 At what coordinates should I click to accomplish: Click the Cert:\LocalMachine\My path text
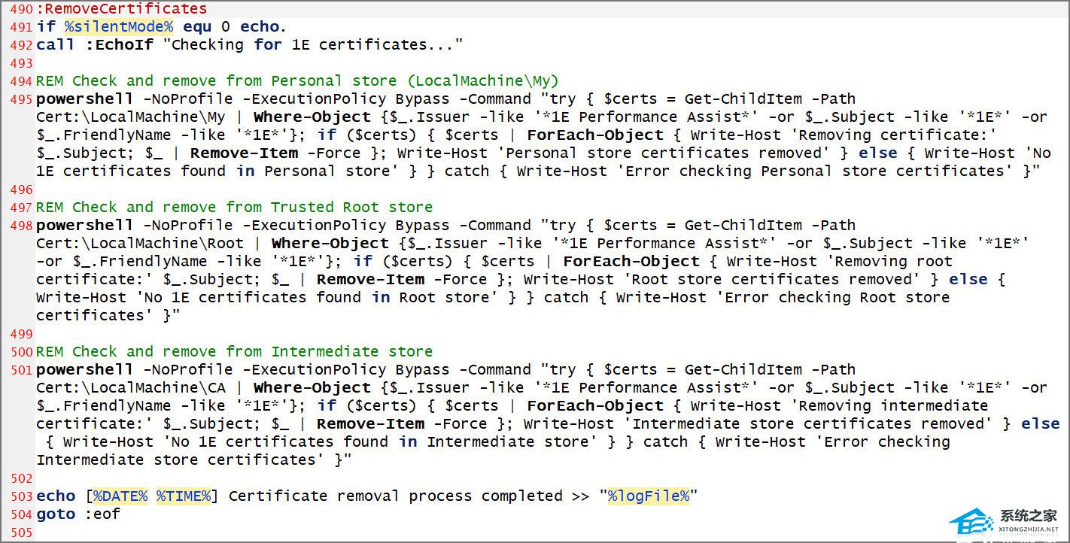coord(130,117)
